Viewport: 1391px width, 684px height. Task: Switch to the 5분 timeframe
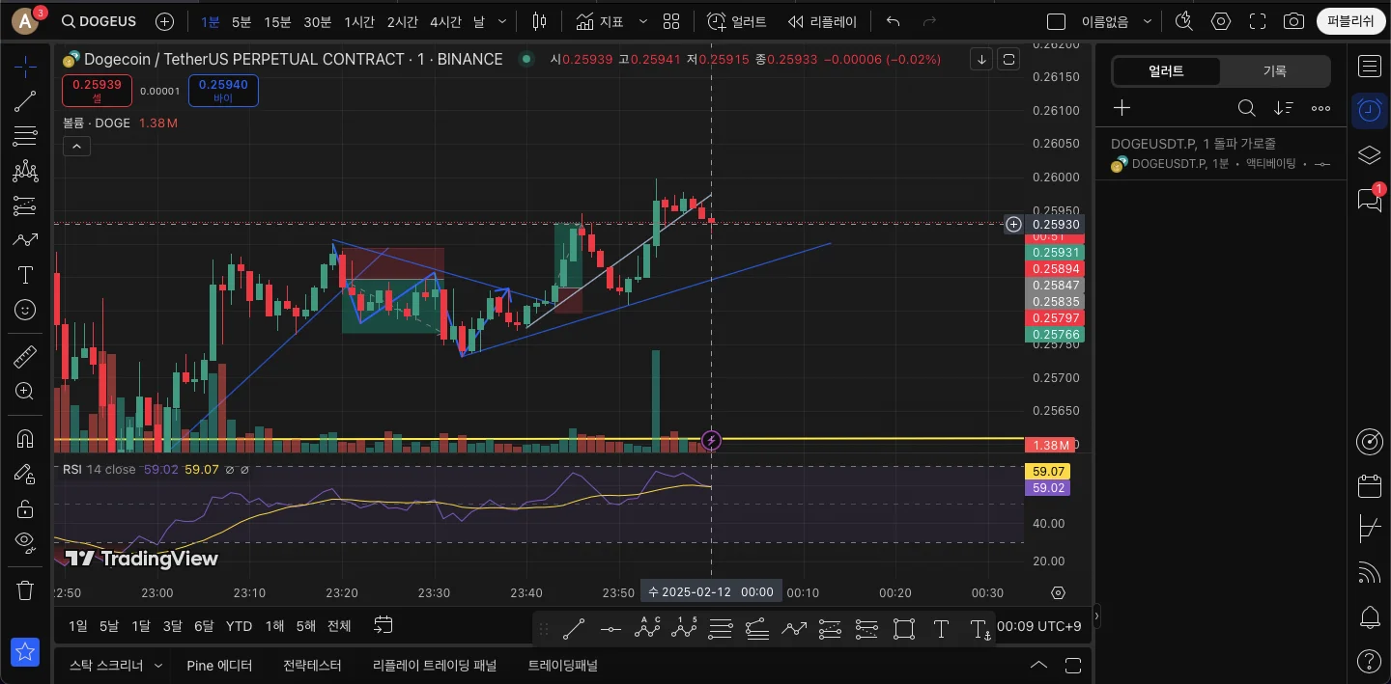(x=241, y=21)
